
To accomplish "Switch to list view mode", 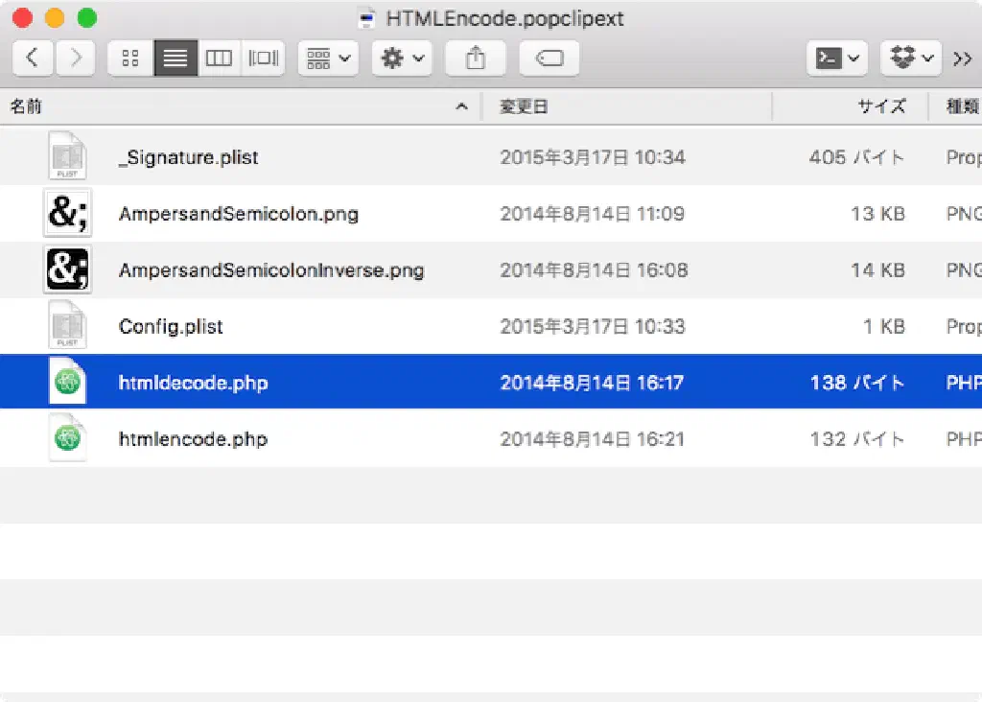I will pyautogui.click(x=175, y=58).
